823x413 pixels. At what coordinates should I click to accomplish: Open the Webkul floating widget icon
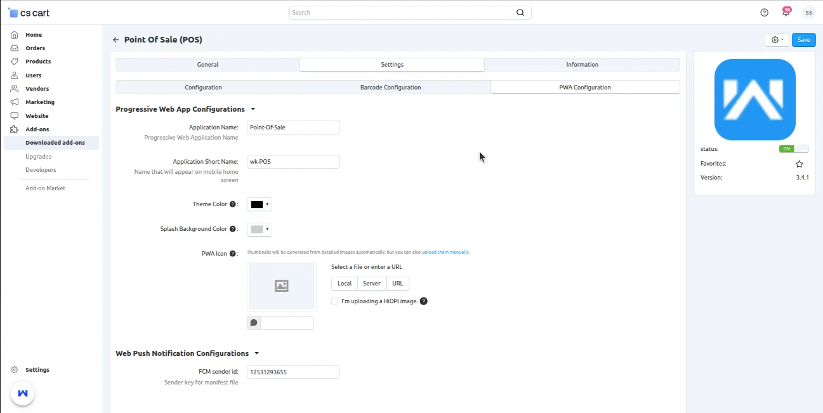click(23, 393)
